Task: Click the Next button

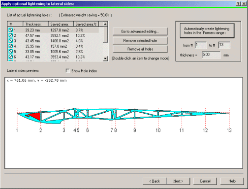Action: point(178,181)
